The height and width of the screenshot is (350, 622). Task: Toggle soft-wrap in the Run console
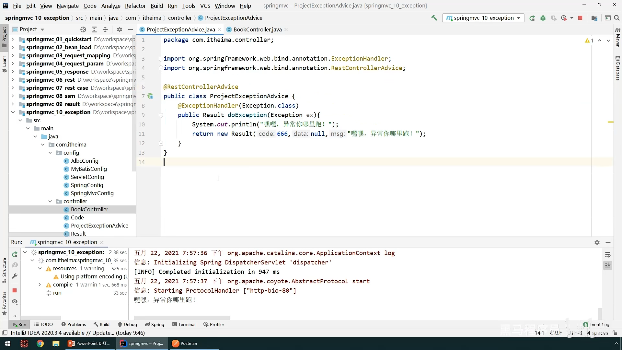tap(608, 255)
